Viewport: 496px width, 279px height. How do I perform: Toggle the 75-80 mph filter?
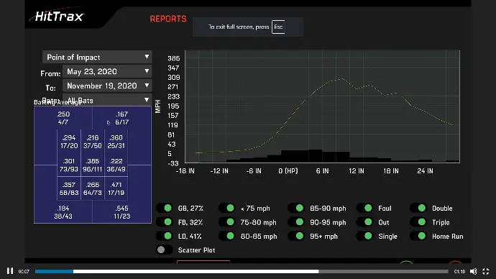point(227,222)
